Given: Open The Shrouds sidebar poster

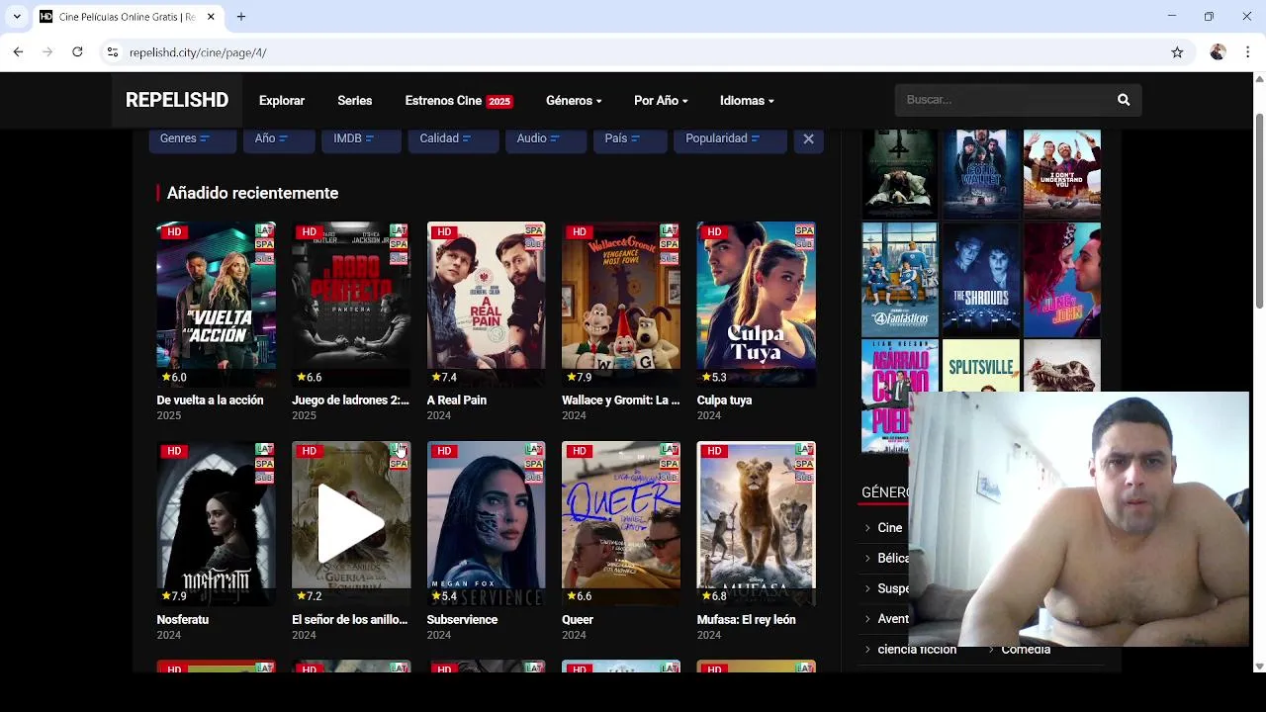Looking at the screenshot, I should click(981, 280).
